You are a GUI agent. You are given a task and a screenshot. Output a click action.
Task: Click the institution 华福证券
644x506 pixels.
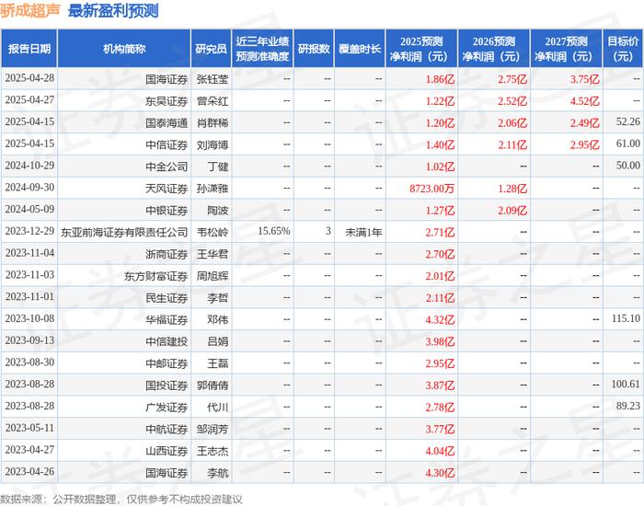(167, 319)
